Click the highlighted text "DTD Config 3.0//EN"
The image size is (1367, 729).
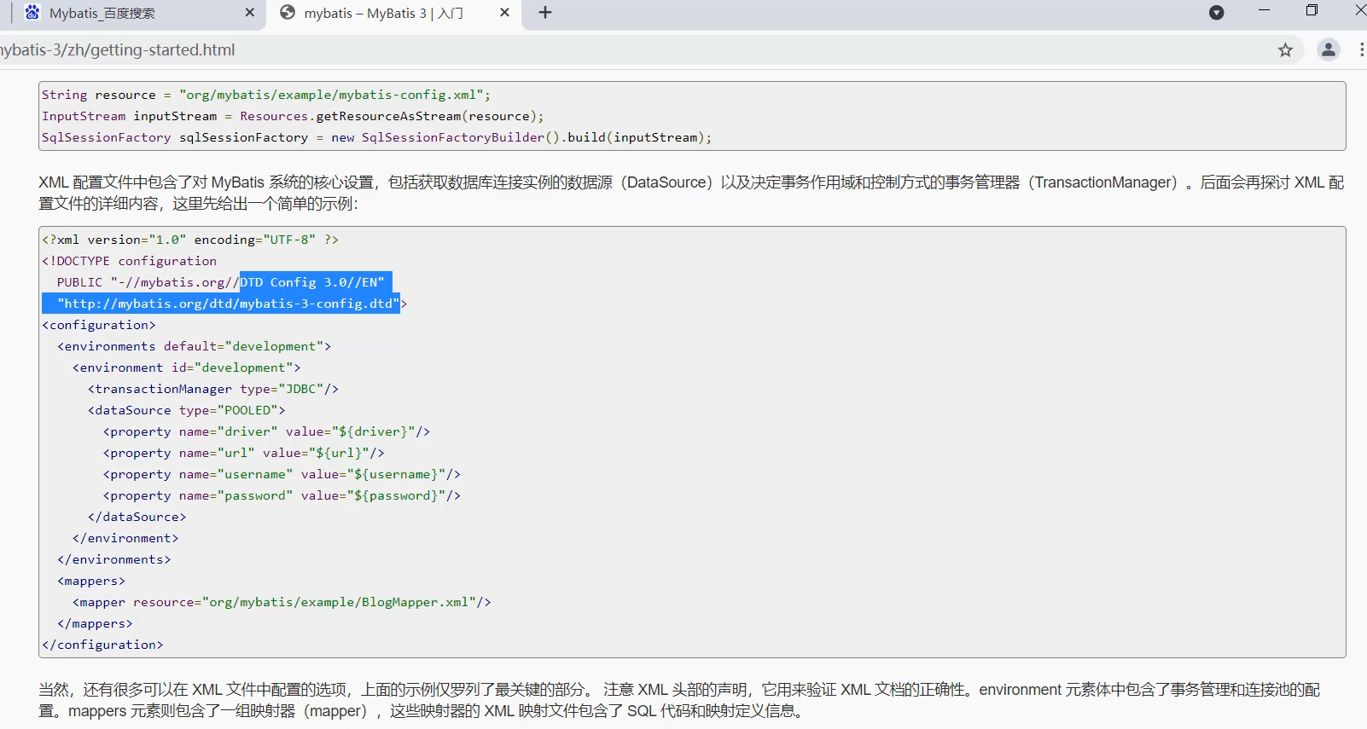tap(312, 282)
